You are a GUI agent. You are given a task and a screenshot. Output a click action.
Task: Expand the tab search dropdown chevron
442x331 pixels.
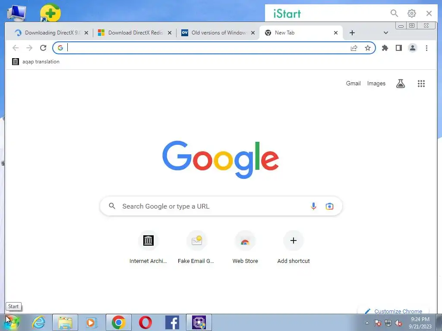pyautogui.click(x=386, y=33)
